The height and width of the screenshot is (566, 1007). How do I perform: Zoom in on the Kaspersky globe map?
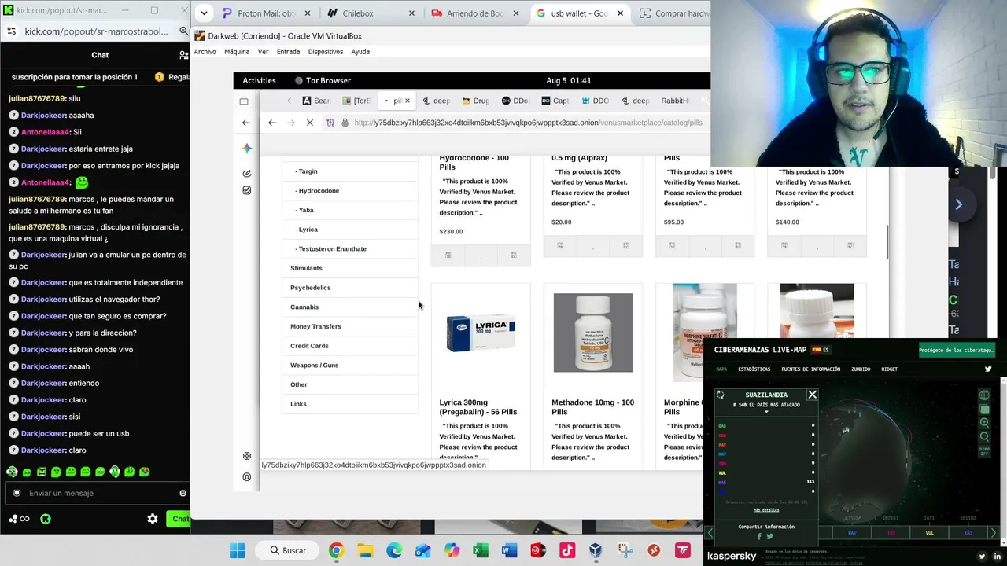[984, 423]
